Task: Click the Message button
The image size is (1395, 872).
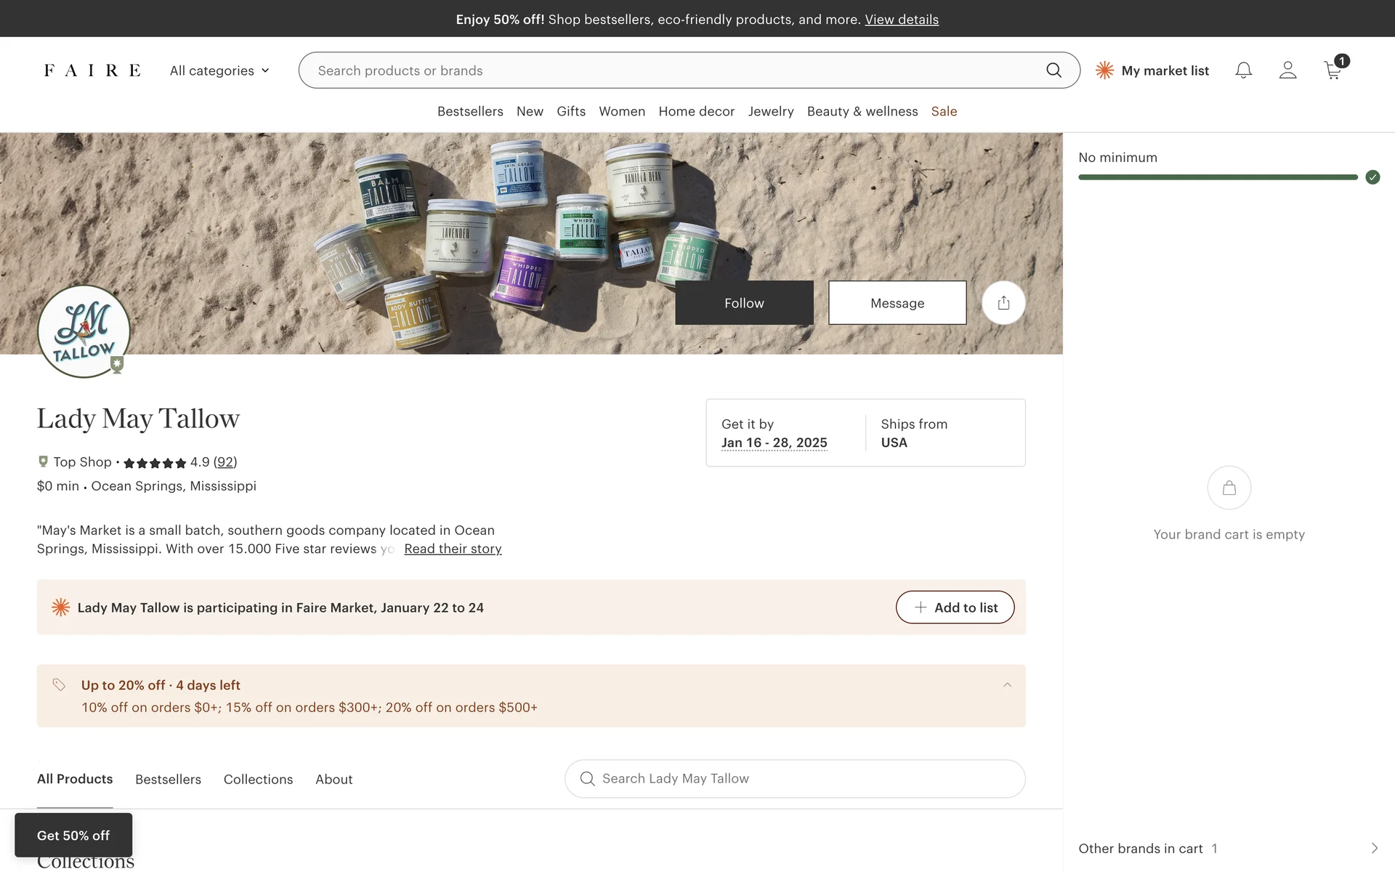Action: [x=897, y=303]
